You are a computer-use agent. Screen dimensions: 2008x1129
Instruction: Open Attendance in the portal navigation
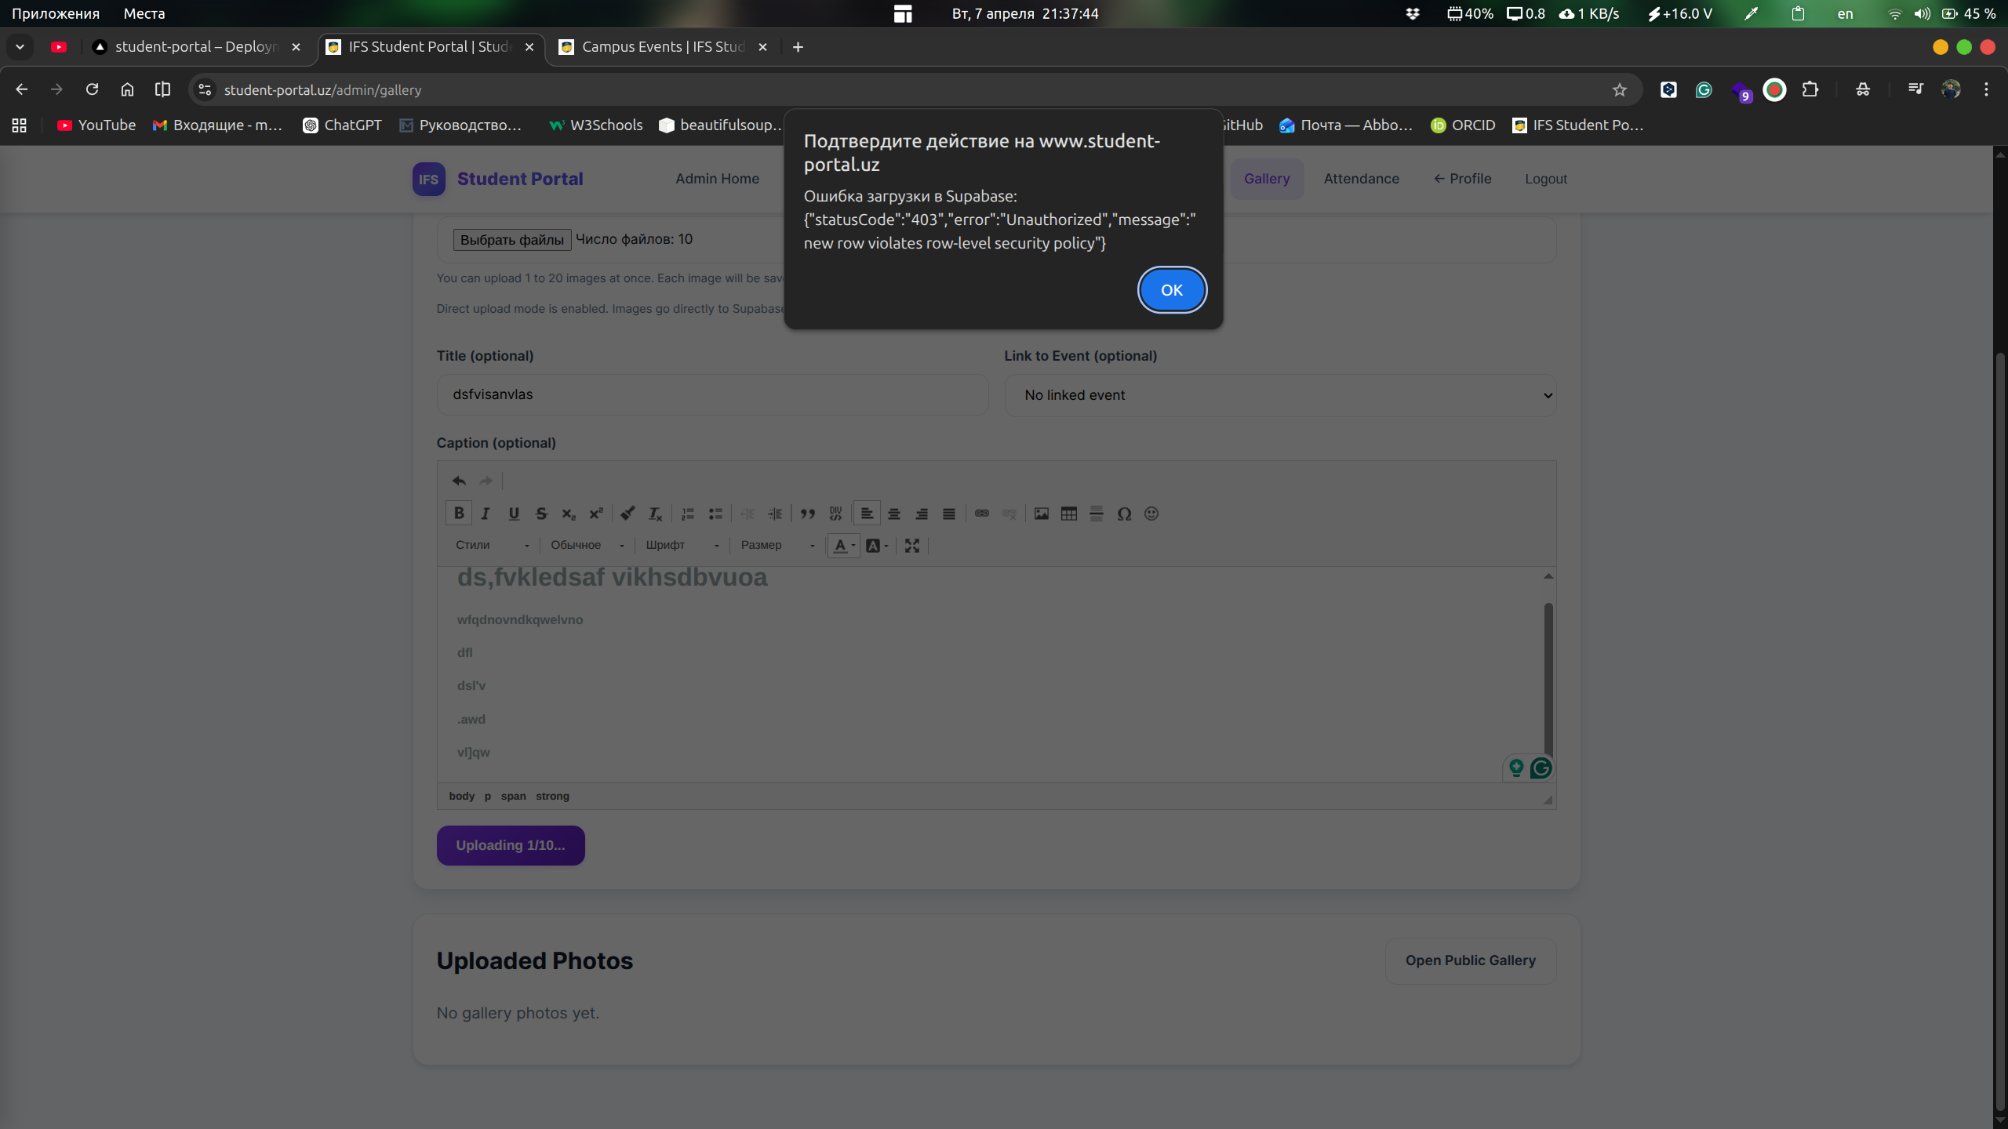pos(1361,179)
